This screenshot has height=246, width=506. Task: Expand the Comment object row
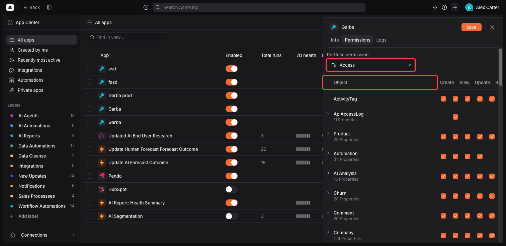(x=328, y=213)
